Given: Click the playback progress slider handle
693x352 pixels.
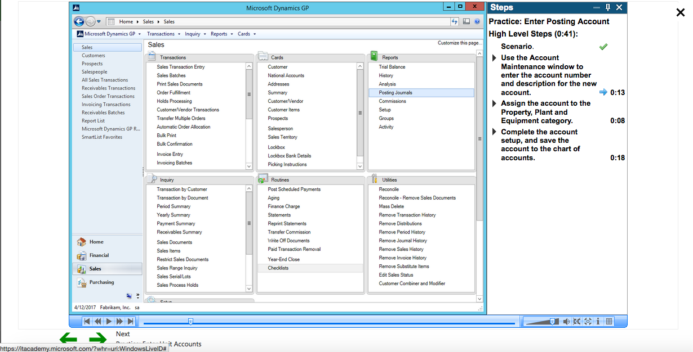Looking at the screenshot, I should pyautogui.click(x=190, y=322).
